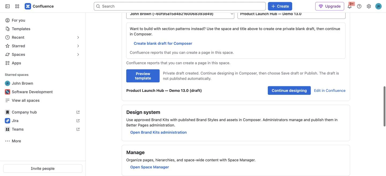Click external link icon beside Teams
This screenshot has width=386, height=176.
(x=78, y=129)
